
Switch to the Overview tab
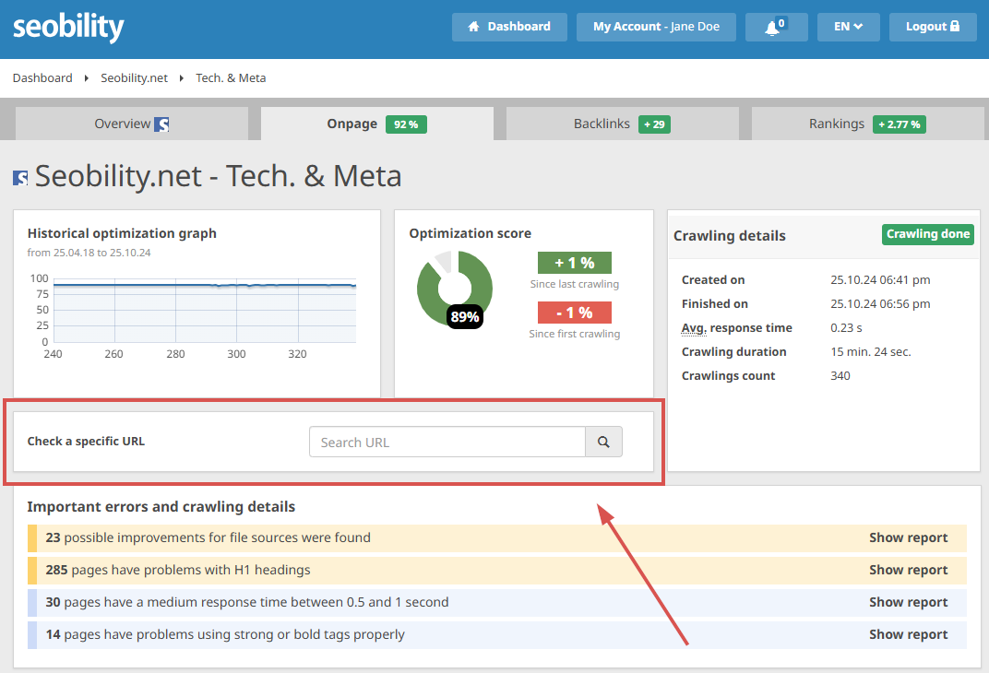(132, 124)
